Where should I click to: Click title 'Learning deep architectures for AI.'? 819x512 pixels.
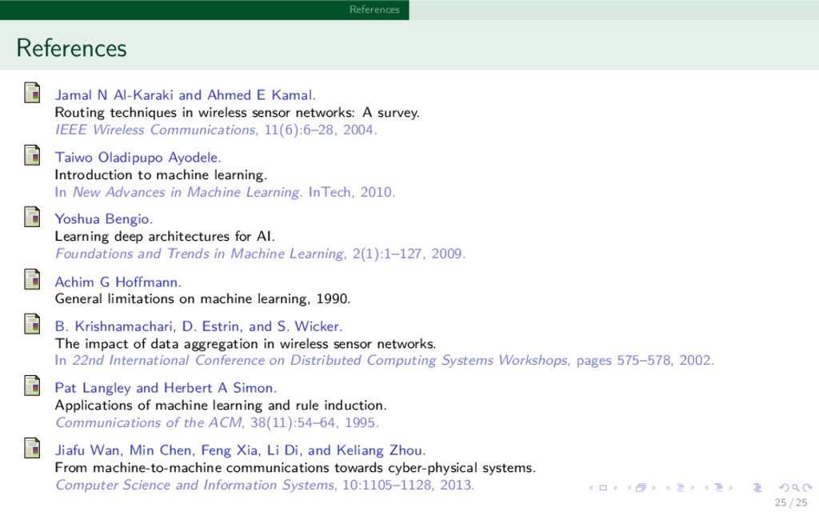coord(165,236)
